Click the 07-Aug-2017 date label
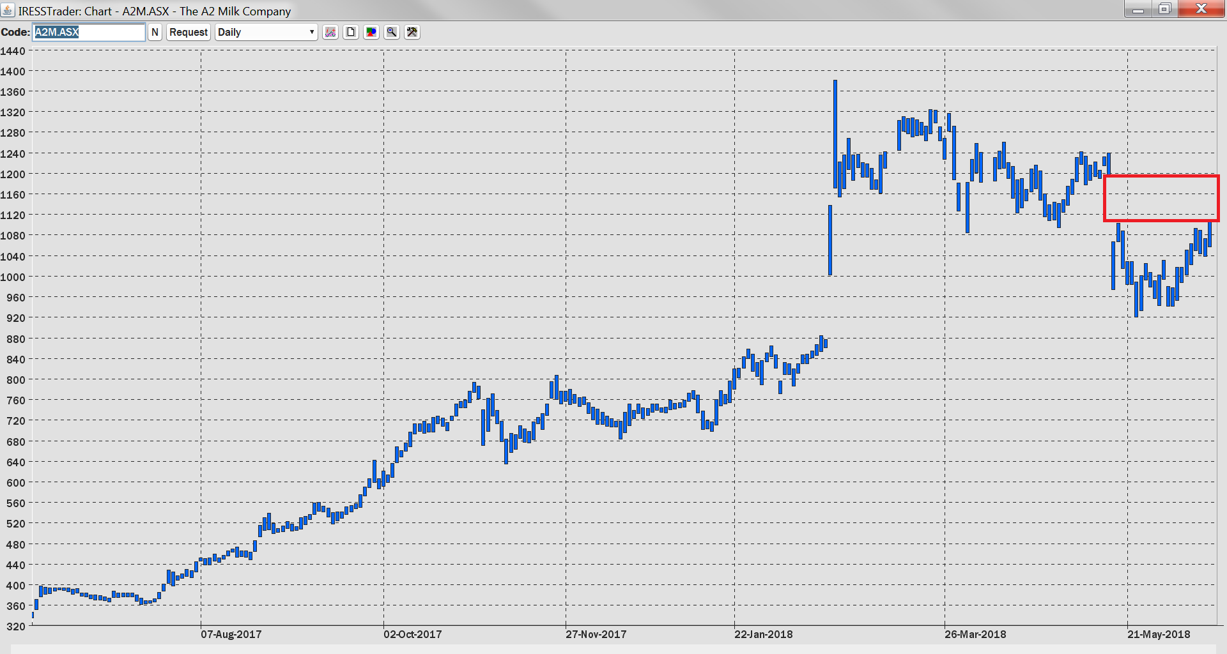 click(x=231, y=634)
